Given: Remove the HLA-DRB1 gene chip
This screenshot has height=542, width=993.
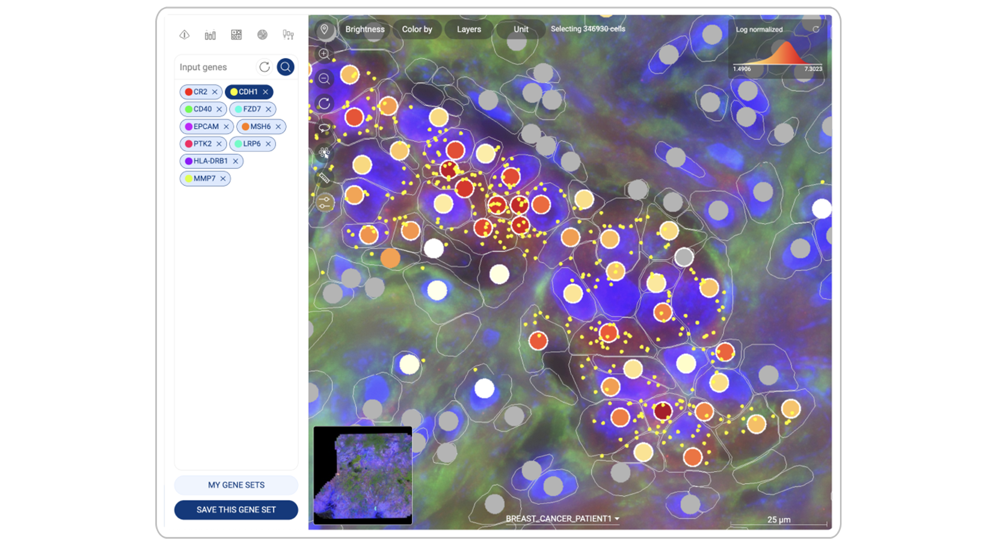Looking at the screenshot, I should 236,161.
